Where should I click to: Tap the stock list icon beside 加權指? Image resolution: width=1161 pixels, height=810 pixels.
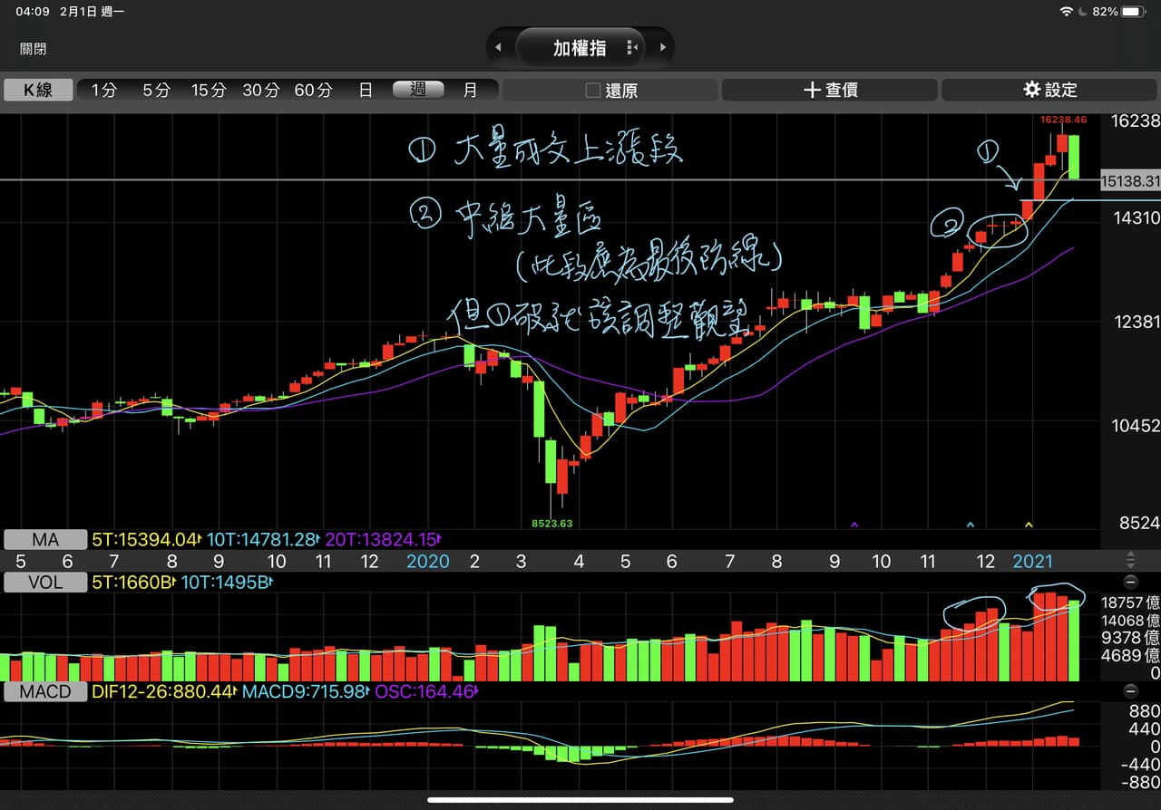point(631,46)
